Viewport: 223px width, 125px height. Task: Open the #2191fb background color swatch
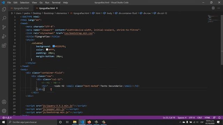pos(54,46)
